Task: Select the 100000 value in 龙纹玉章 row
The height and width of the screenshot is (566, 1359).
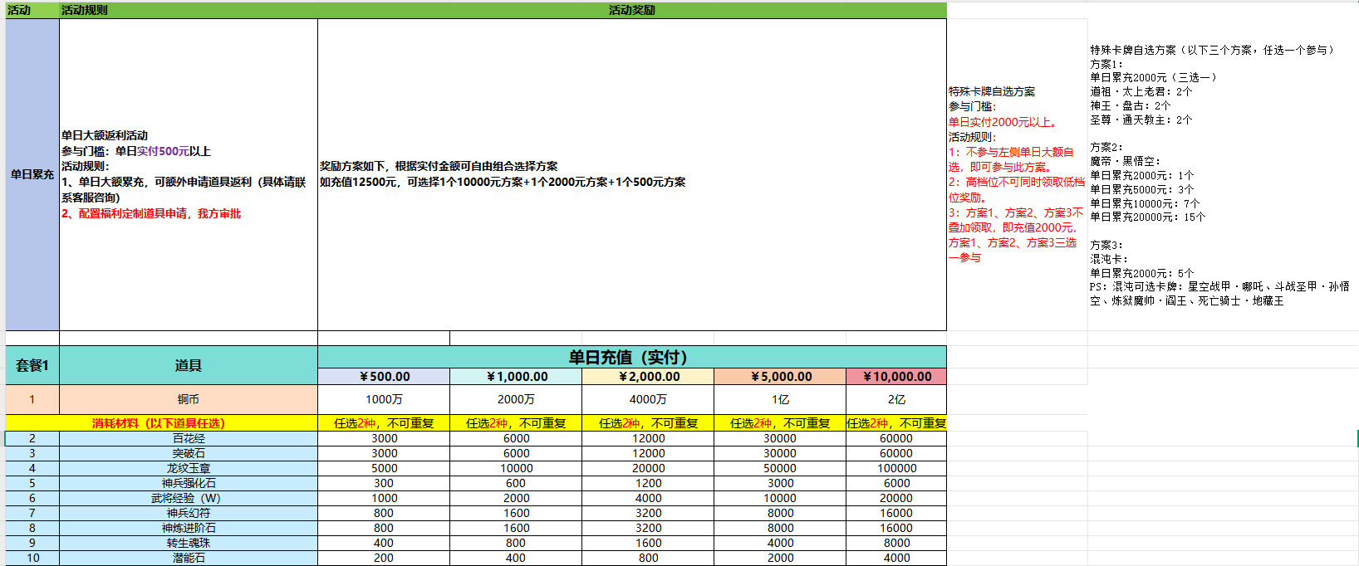Action: [896, 468]
